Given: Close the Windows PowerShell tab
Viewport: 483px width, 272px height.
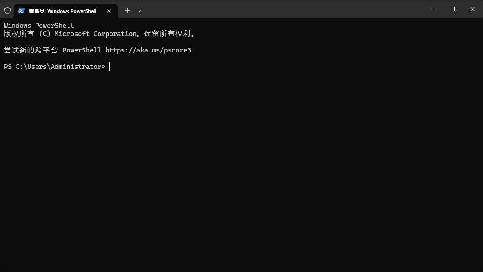Looking at the screenshot, I should coord(109,11).
